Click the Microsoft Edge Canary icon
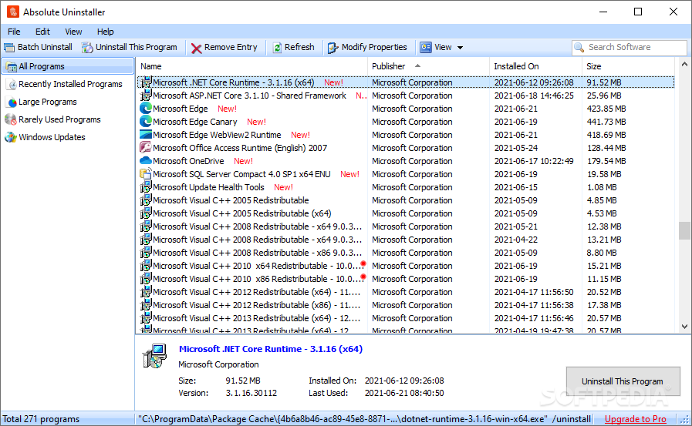 tap(146, 122)
